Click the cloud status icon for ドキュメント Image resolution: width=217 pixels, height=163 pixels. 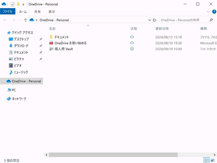[x=132, y=37]
